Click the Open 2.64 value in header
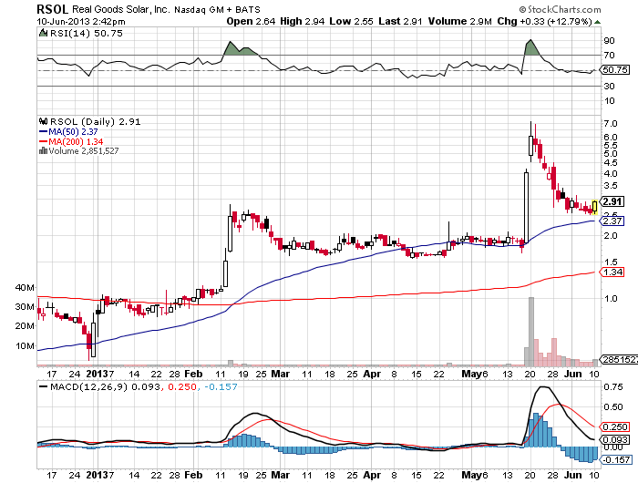This screenshot has width=638, height=483. [251, 21]
